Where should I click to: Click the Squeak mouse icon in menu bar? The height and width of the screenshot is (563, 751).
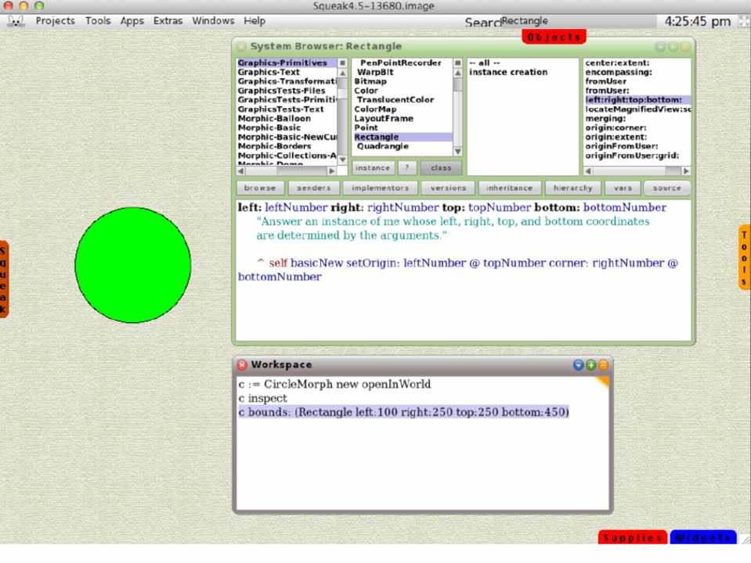tap(16, 21)
